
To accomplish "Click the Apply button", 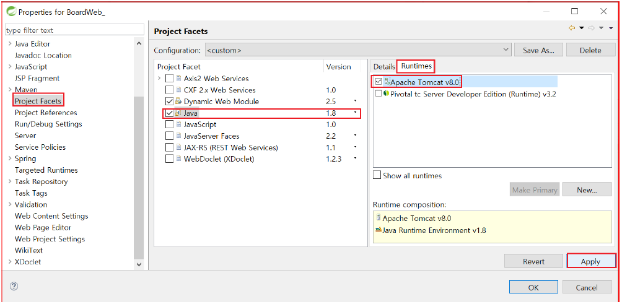I will point(590,261).
